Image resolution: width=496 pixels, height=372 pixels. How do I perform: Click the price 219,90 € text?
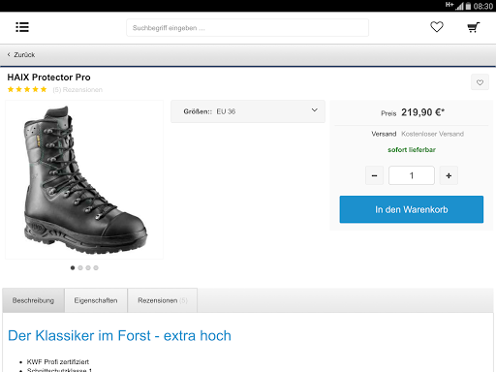[422, 112]
